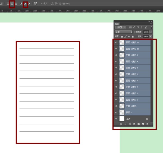This screenshot has width=163, height=153.
Task: Add a layer mask from the panel footer
Action: click(x=130, y=124)
